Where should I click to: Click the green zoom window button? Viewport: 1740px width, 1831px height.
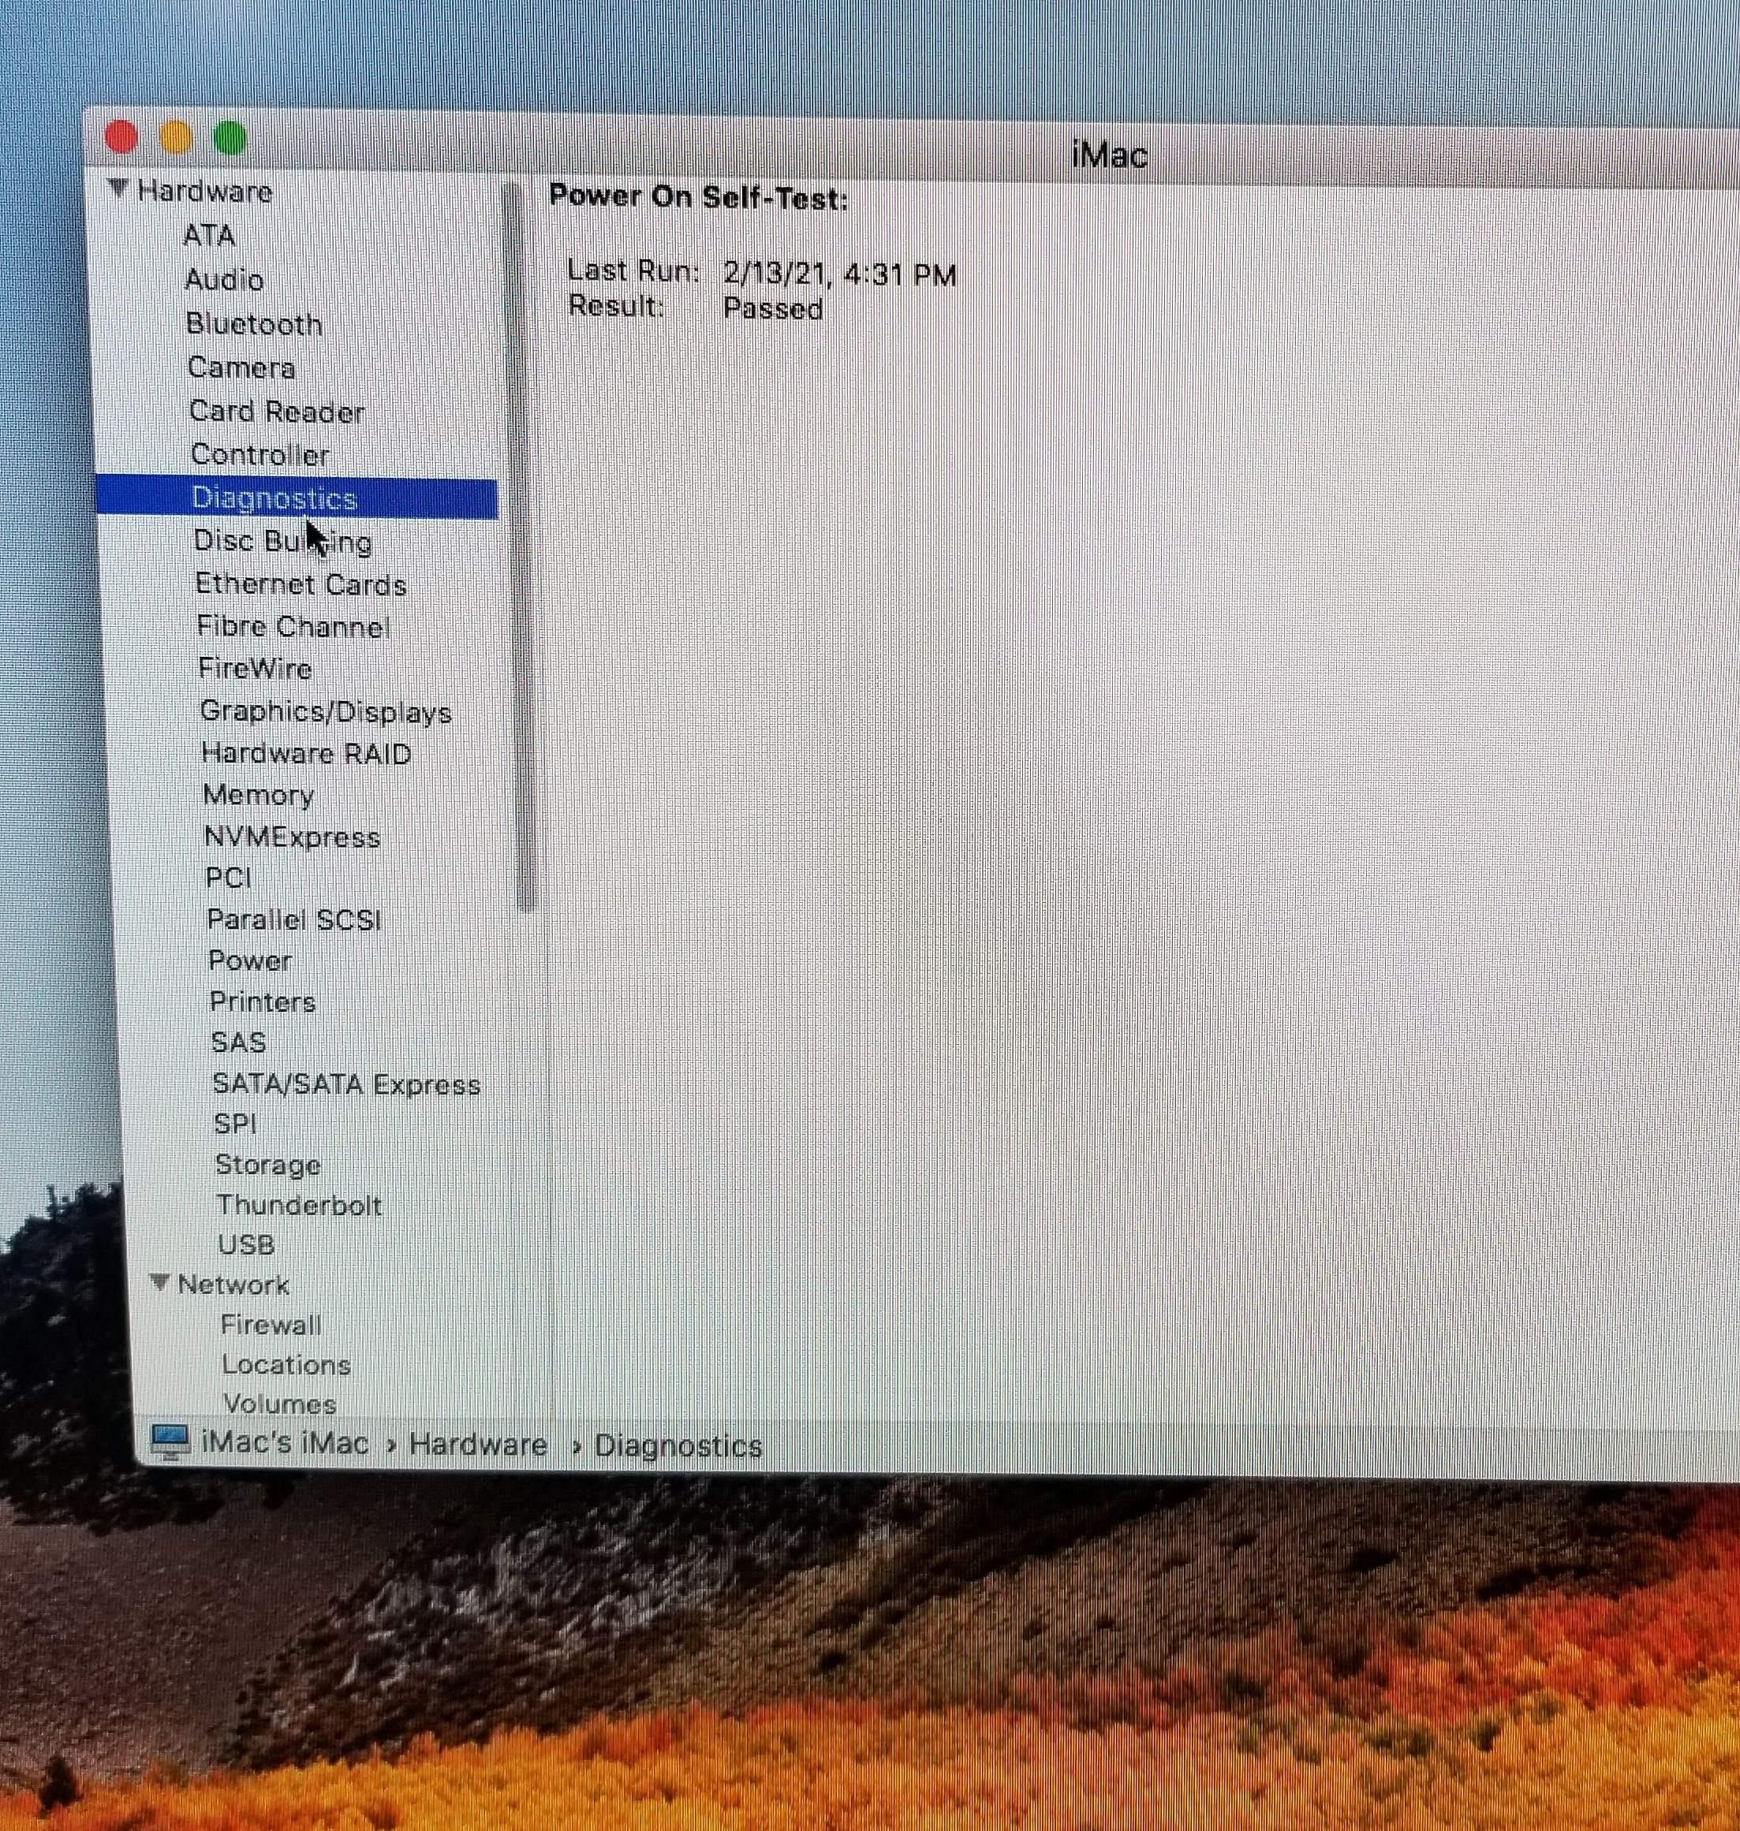tap(229, 139)
